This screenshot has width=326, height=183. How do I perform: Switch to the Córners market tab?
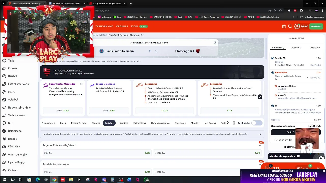coord(96,123)
